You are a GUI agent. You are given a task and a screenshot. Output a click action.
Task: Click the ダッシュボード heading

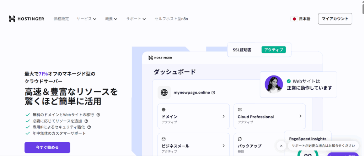click(175, 72)
